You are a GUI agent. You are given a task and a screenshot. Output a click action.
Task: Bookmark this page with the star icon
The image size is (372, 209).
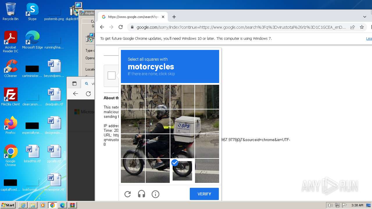(362, 27)
